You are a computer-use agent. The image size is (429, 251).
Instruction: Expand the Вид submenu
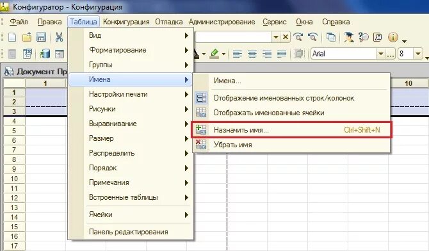131,35
